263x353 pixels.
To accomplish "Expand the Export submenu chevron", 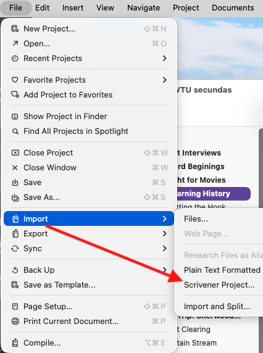I will (x=165, y=234).
